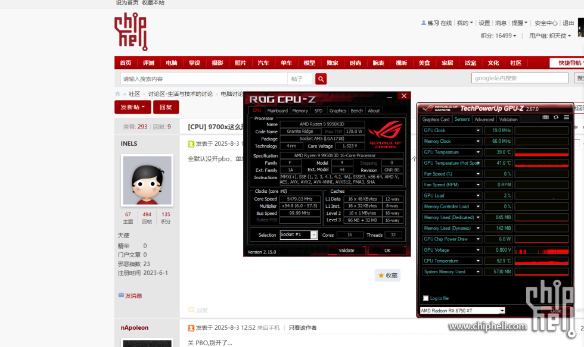Switch to SPD tab in CPU-Z

pos(318,111)
